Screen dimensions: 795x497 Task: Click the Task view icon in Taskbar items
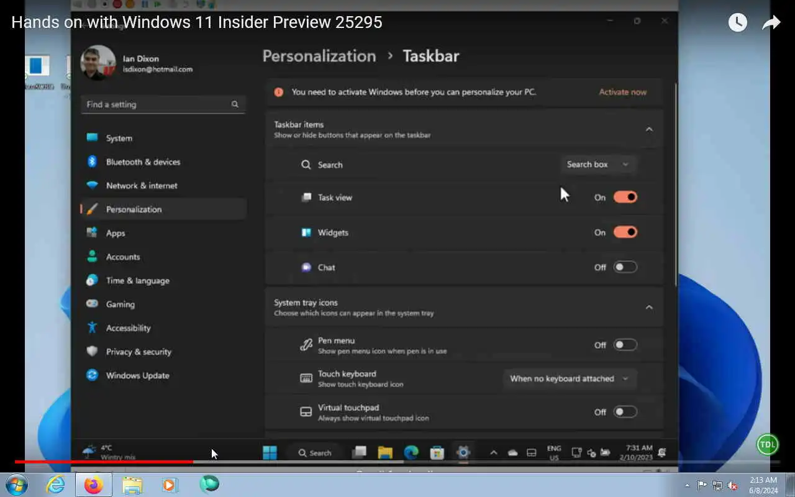click(306, 198)
